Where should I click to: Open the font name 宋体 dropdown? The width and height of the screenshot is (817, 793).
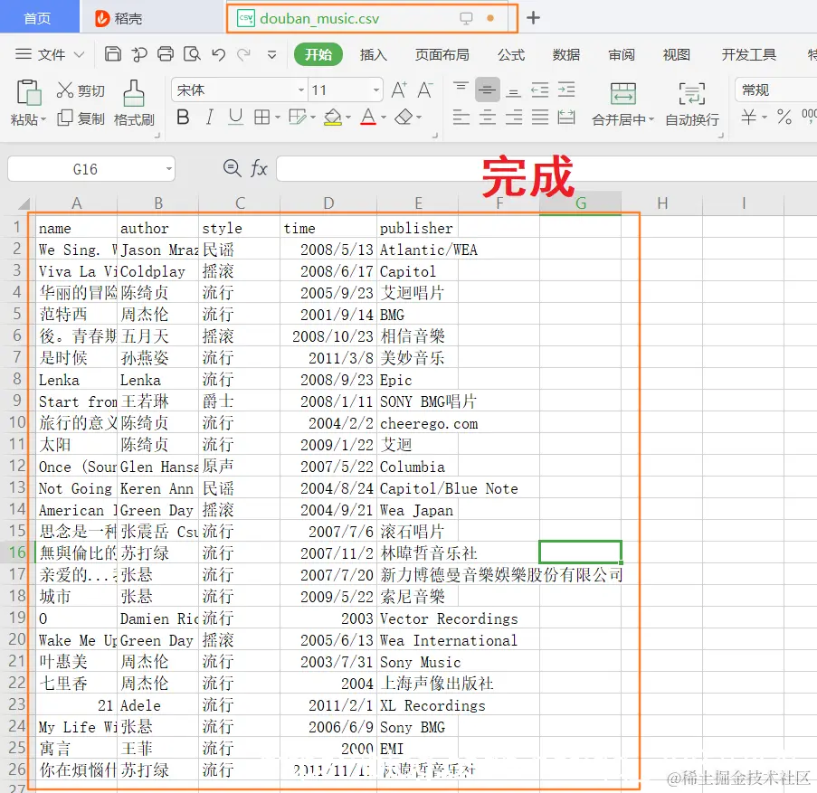300,90
